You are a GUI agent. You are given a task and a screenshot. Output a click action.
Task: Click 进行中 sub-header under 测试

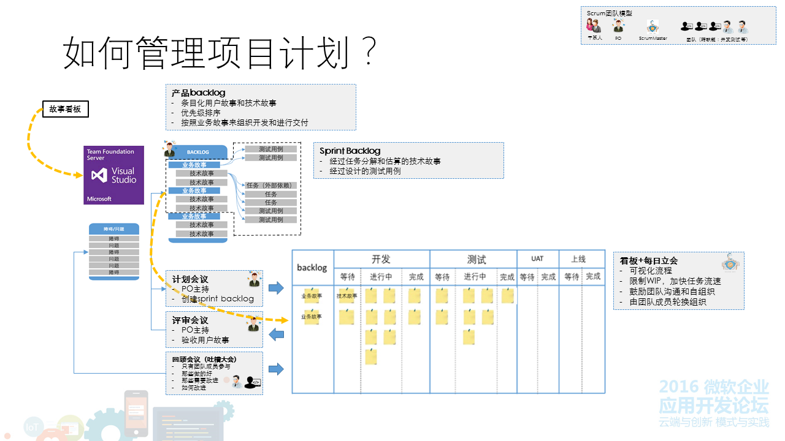tap(475, 277)
